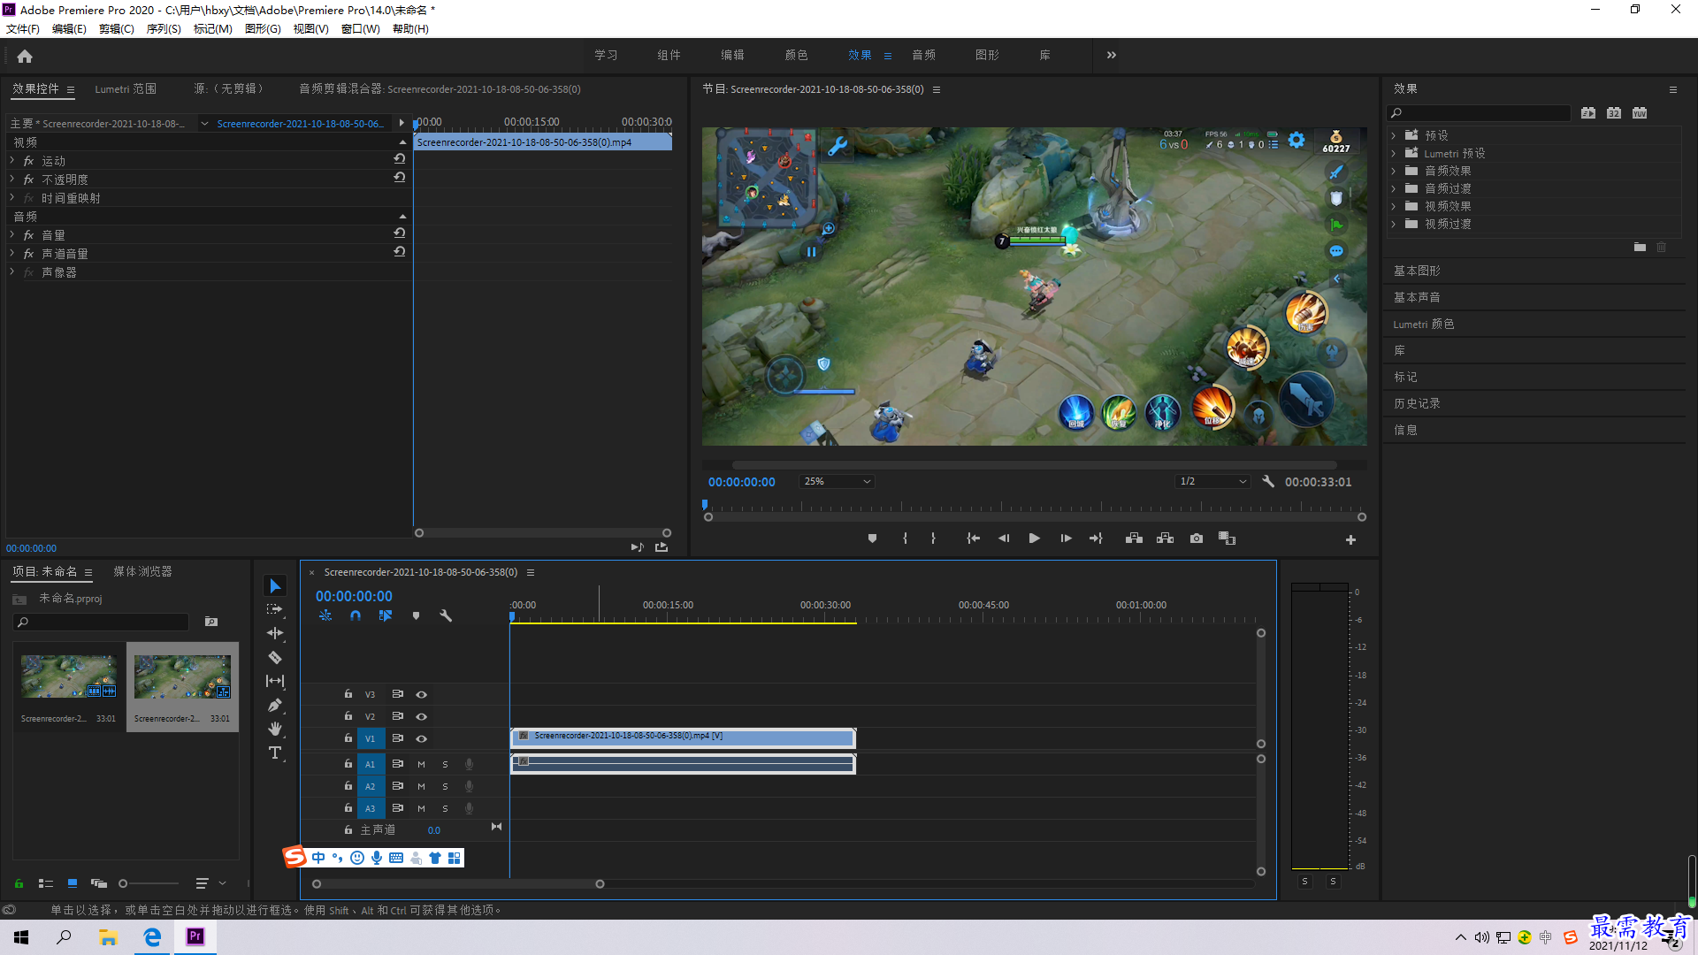Go to Out point in Program monitor
Screen dimensions: 1698x955
(1096, 539)
